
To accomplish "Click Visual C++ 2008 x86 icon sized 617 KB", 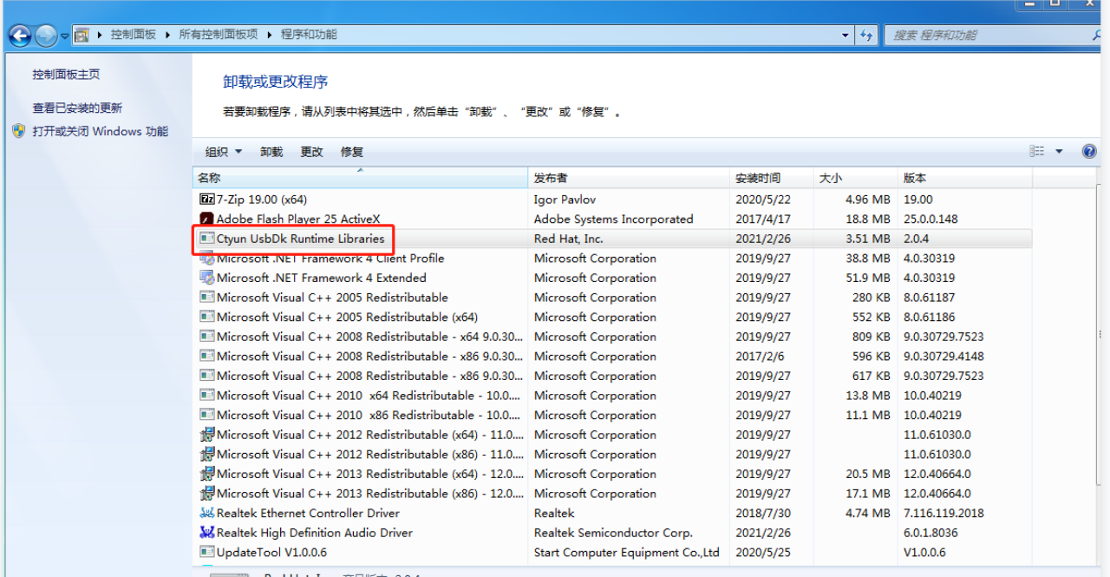I will (206, 376).
